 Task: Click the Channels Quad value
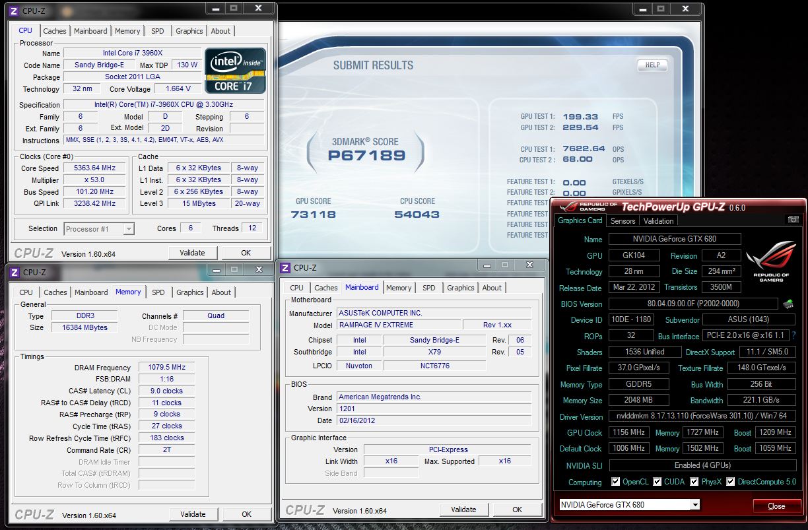[x=216, y=316]
